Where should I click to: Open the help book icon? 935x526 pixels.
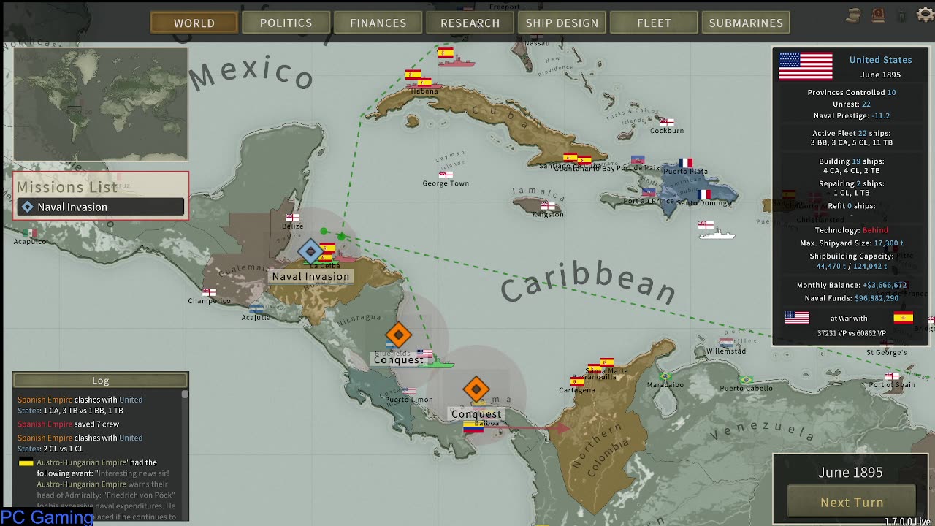point(879,15)
